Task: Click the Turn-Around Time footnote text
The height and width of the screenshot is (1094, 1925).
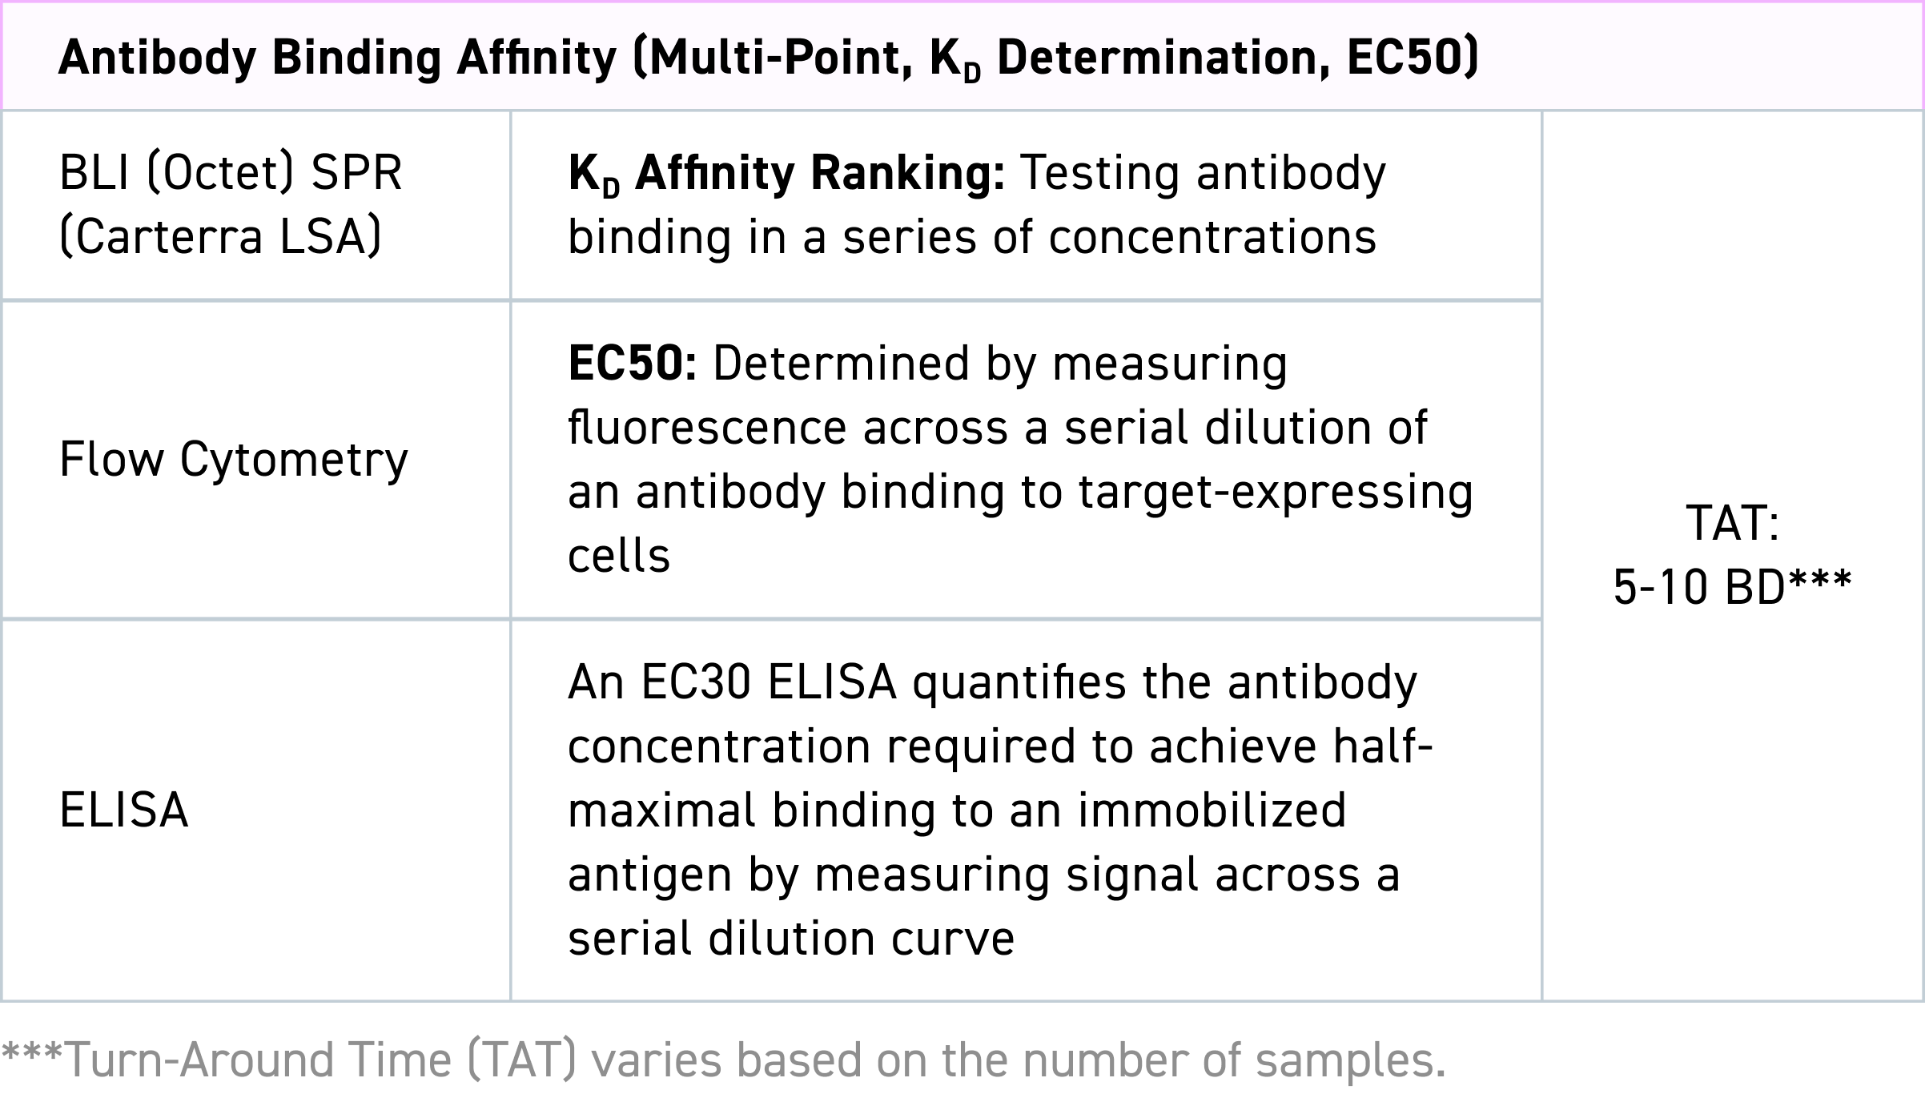Action: [723, 1060]
